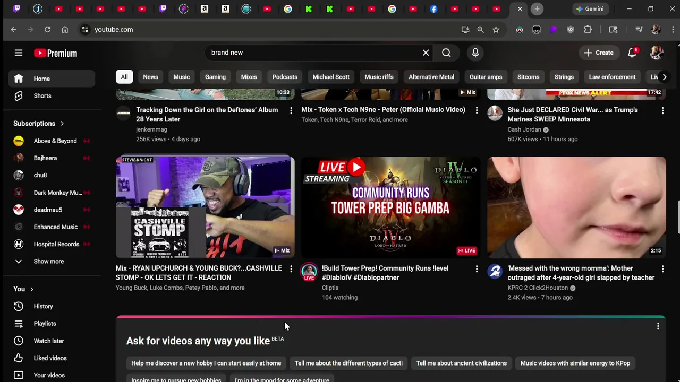This screenshot has width=680, height=382.
Task: Open deadmau5 subscription channel
Action: click(x=52, y=210)
